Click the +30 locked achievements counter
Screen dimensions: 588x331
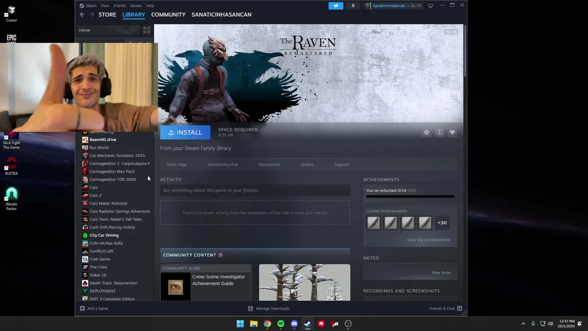442,223
